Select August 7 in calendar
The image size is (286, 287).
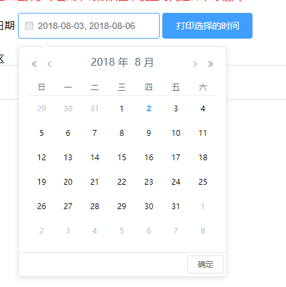point(95,133)
